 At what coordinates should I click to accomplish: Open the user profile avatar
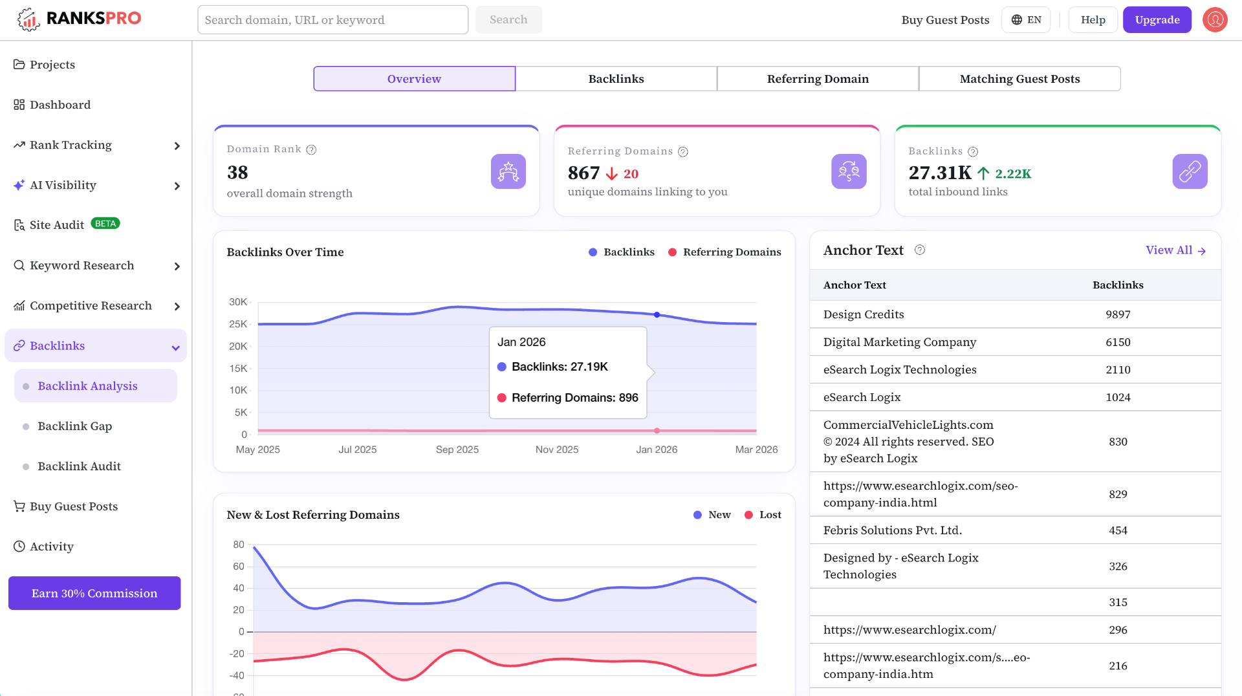coord(1215,19)
